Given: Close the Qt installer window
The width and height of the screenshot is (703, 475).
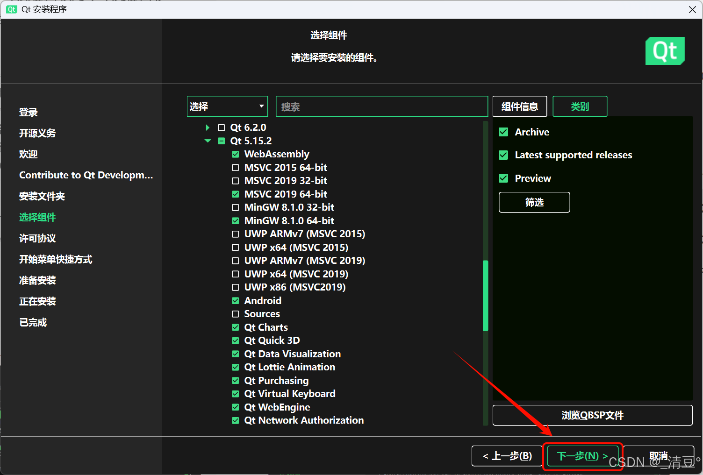Looking at the screenshot, I should point(692,9).
